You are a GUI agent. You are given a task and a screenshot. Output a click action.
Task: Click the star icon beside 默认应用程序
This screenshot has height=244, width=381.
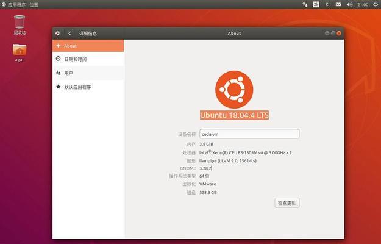pyautogui.click(x=58, y=87)
